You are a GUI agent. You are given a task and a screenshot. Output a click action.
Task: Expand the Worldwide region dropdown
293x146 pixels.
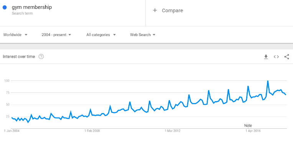[x=15, y=35]
